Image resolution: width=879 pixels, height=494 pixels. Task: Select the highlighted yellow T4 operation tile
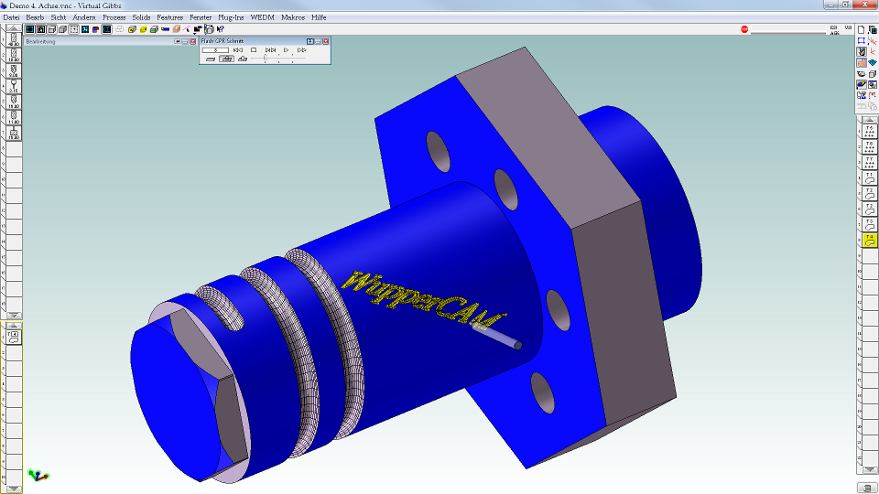tap(870, 241)
